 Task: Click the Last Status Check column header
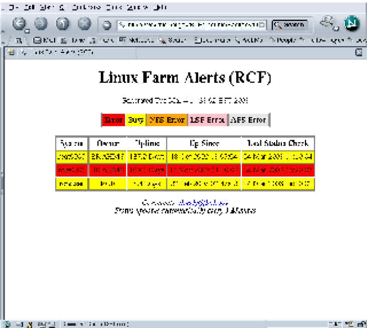point(278,143)
